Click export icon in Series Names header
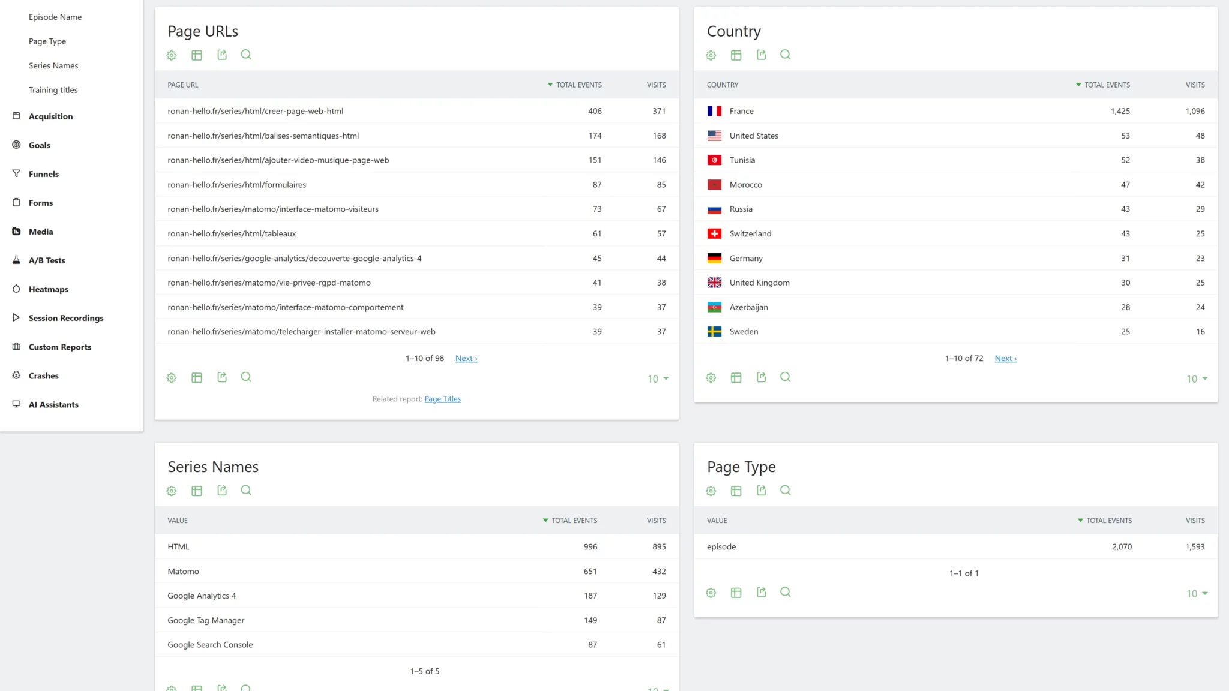Screen dimensions: 1229x691 222,491
